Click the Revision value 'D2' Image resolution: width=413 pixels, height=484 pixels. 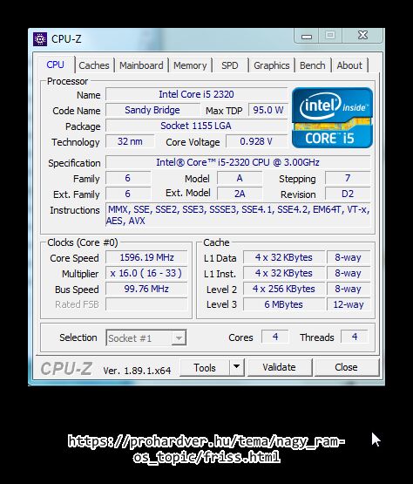[x=348, y=194]
